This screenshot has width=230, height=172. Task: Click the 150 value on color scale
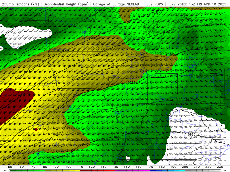click(126, 167)
